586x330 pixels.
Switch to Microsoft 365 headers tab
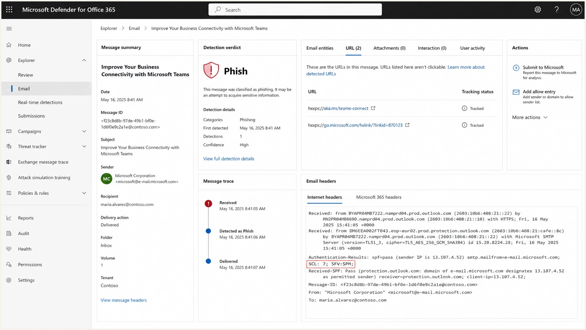379,197
